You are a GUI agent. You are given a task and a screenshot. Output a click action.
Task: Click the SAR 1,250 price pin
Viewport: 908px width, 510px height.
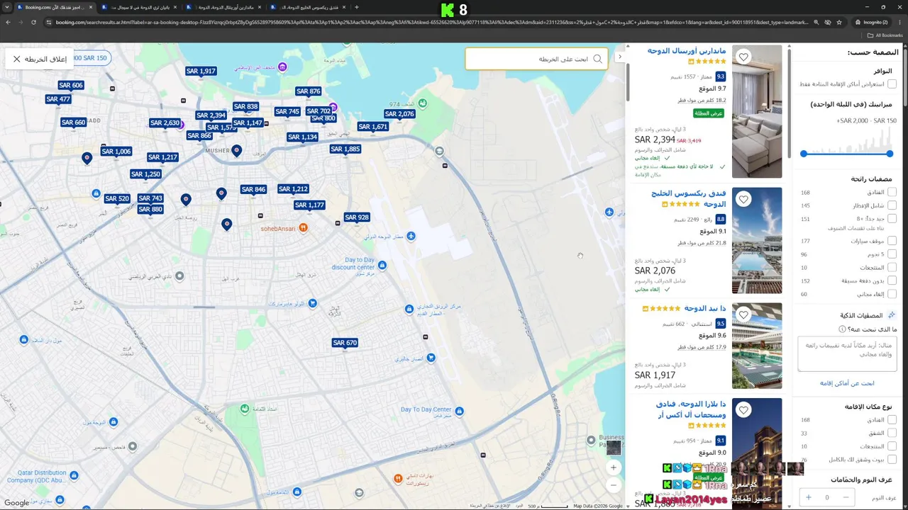(x=146, y=174)
